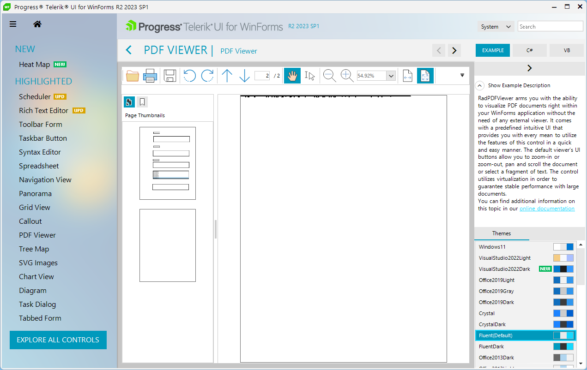
Task: Open the online documentation link
Action: click(547, 209)
